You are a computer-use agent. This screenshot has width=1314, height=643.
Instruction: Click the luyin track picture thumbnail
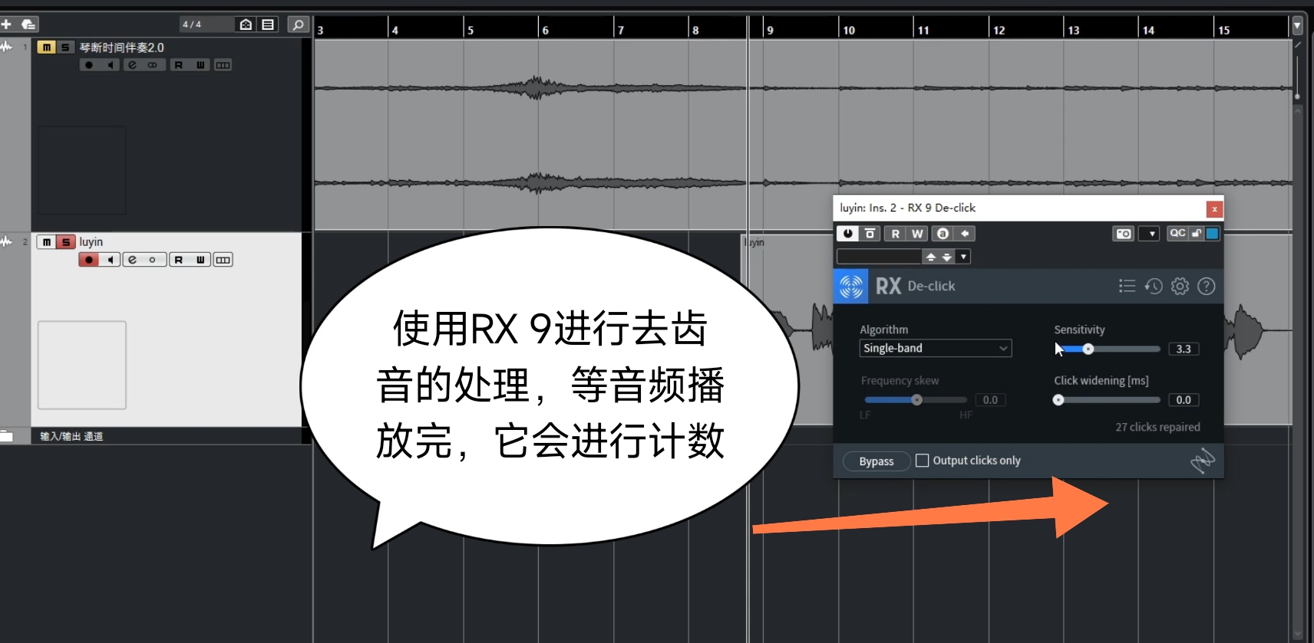click(x=82, y=365)
